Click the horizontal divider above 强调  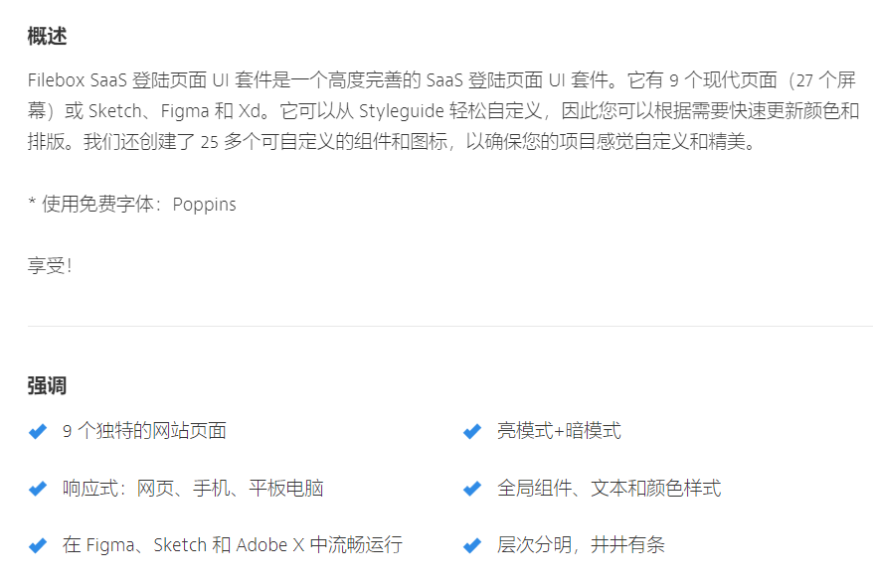point(450,326)
